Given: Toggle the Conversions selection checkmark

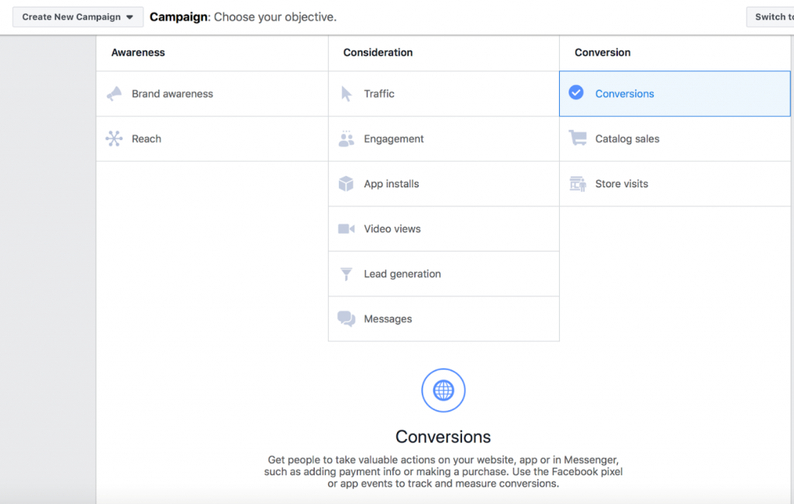Looking at the screenshot, I should (576, 91).
